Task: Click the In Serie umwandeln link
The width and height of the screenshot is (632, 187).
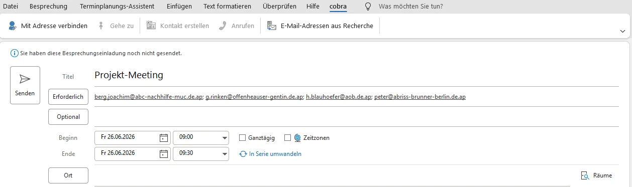Action: 275,154
